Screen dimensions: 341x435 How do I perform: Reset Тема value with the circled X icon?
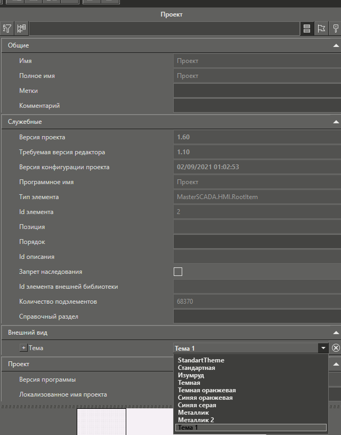(336, 348)
